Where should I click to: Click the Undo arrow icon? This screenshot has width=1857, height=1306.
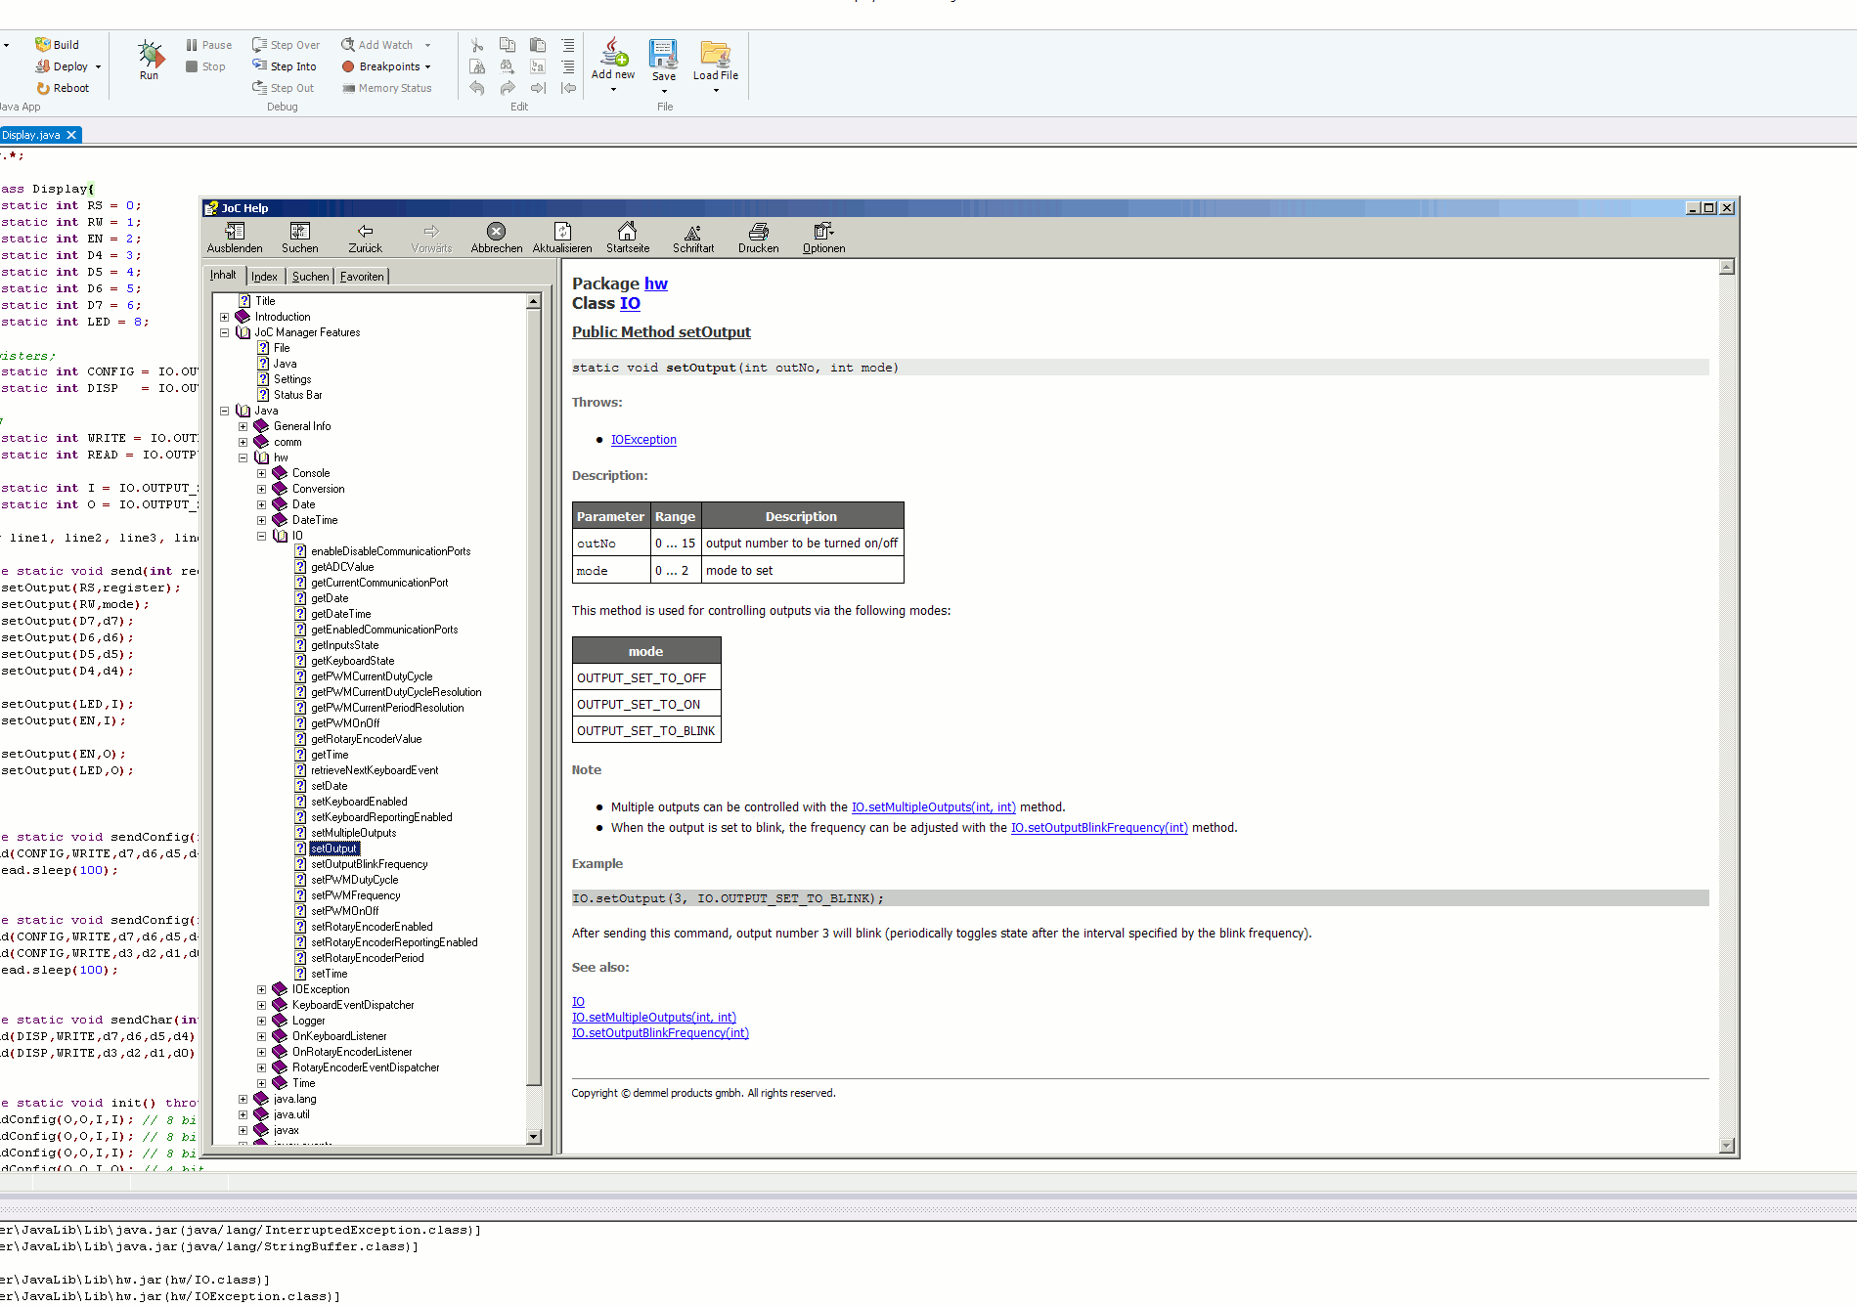[477, 88]
